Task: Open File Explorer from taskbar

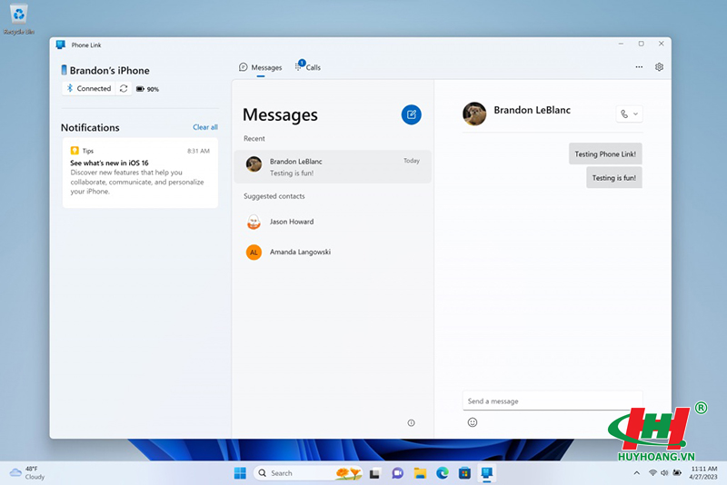Action: coord(420,473)
